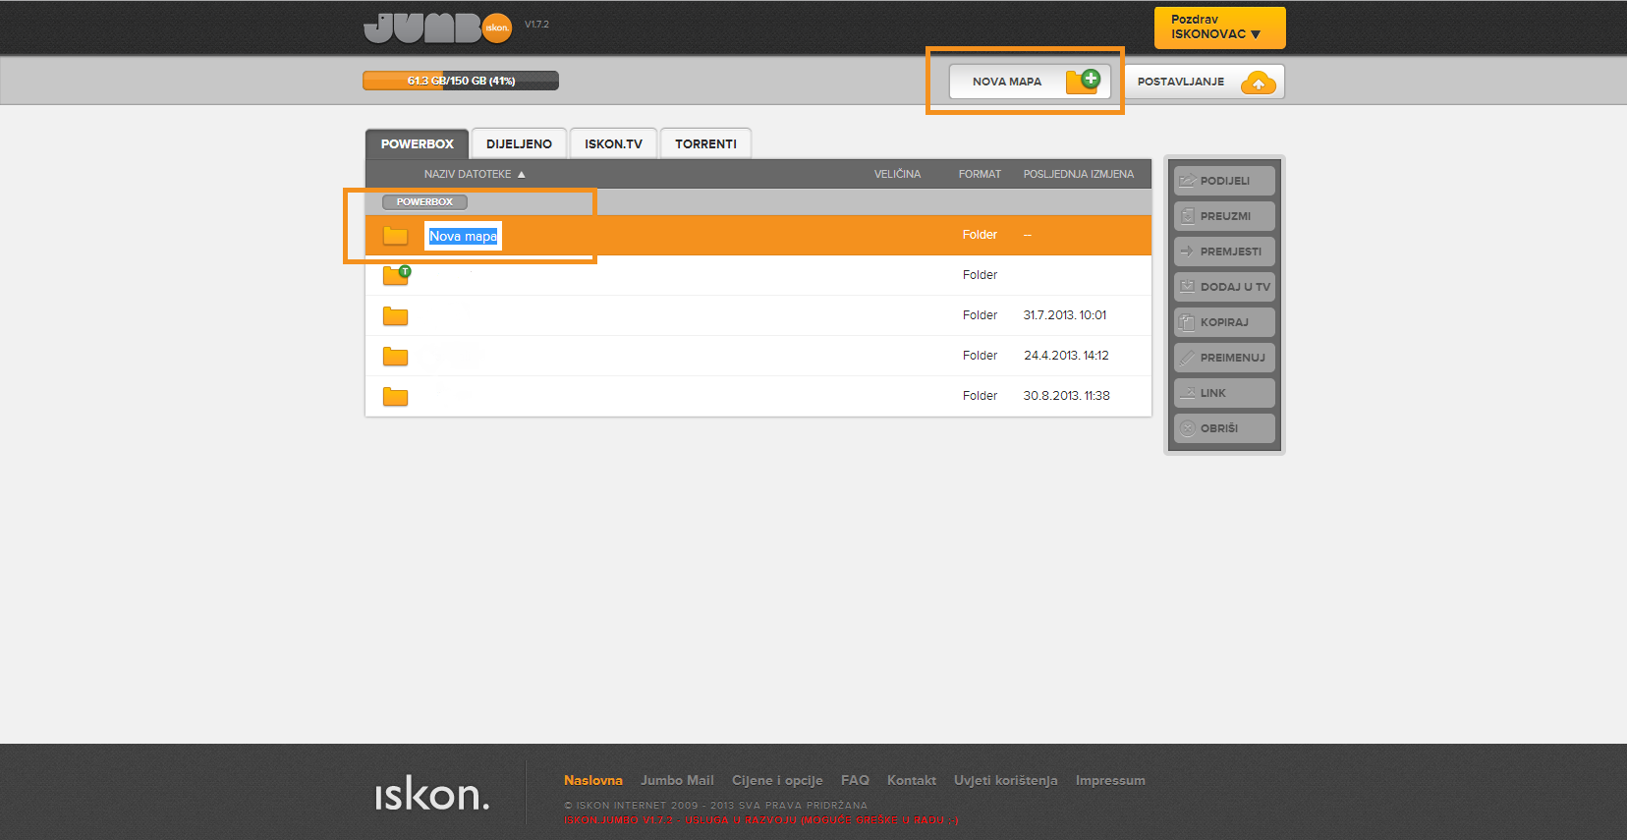Open the Kontakt footer link

[912, 780]
